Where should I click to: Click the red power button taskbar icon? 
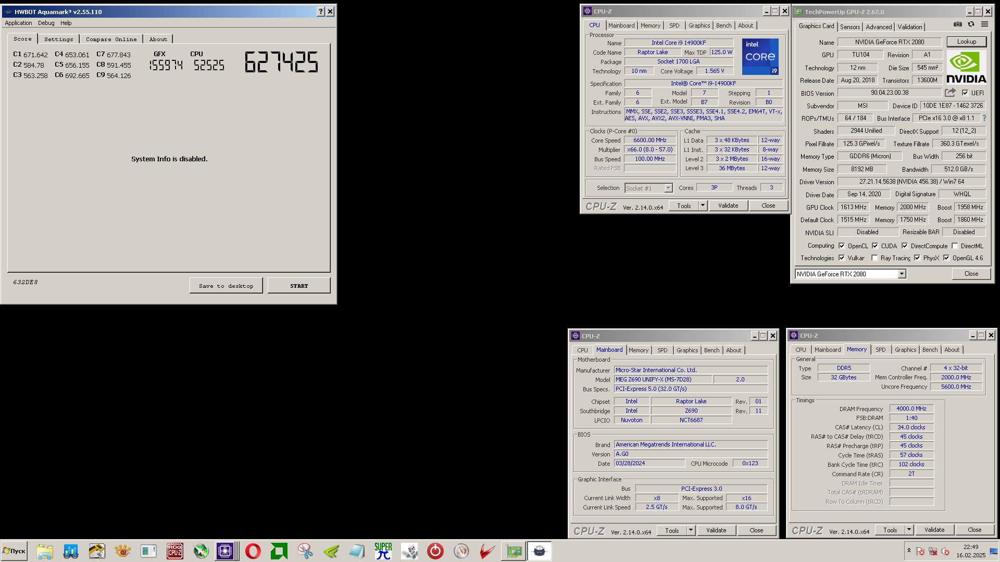435,551
